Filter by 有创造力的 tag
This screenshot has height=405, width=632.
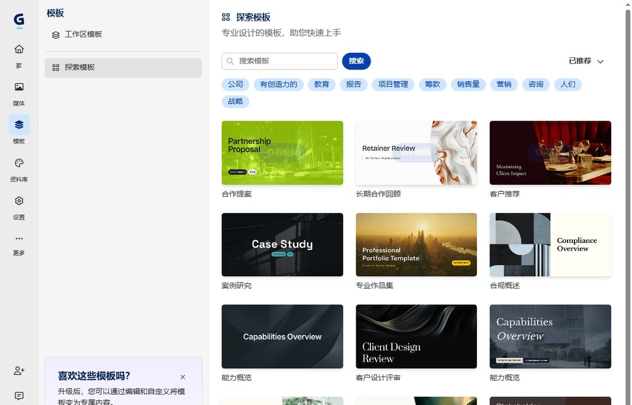click(x=279, y=84)
